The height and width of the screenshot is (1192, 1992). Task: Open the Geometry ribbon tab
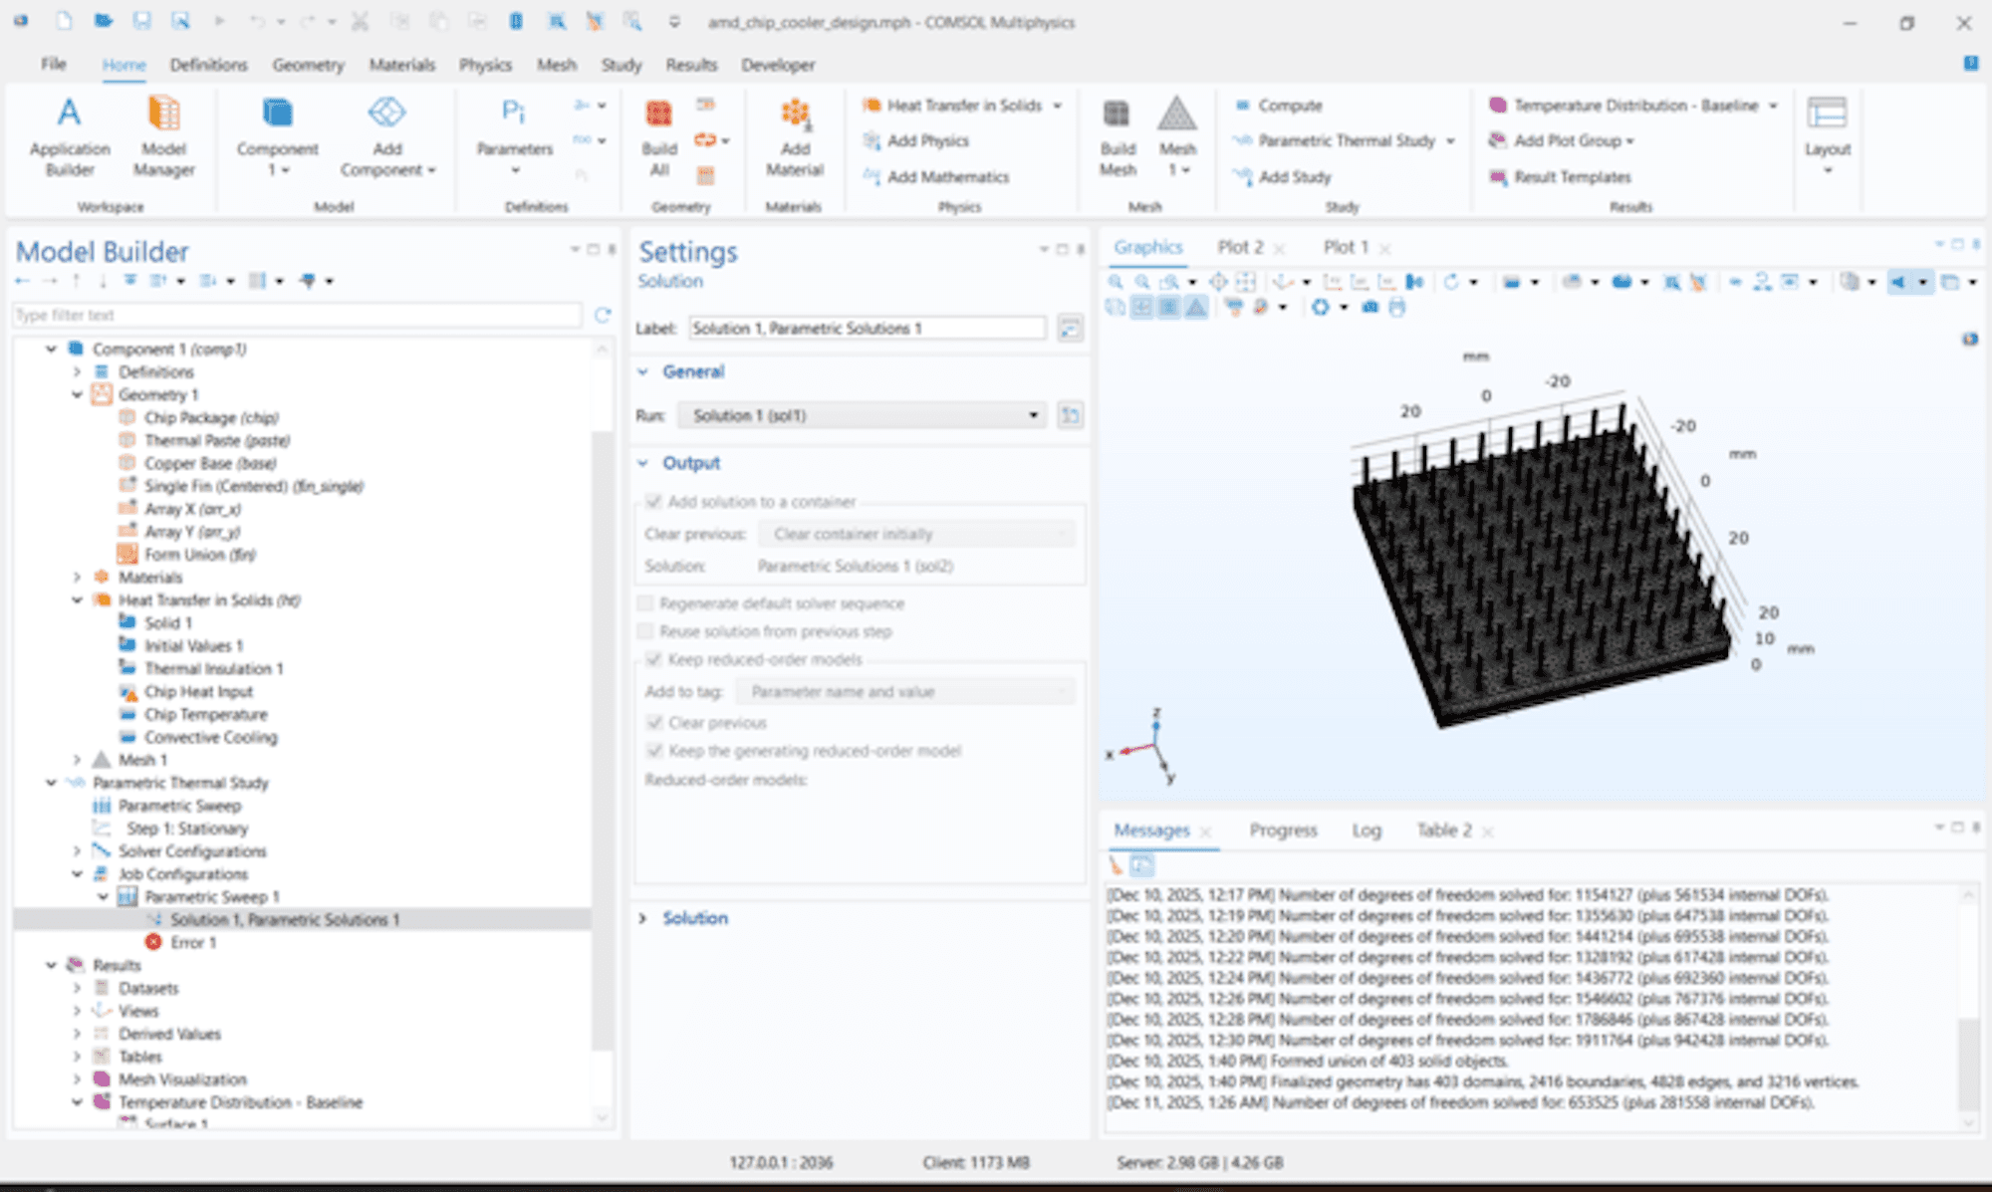pos(308,65)
